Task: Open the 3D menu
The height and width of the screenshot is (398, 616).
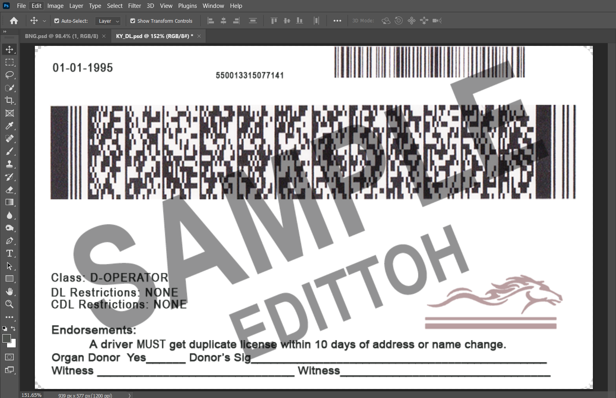Action: click(x=150, y=6)
